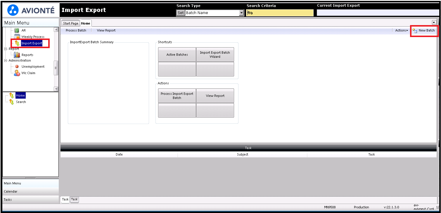Click Main Menu scrollbar up arrow
Image resolution: width=441 pixels, height=213 pixels.
pos(56,29)
